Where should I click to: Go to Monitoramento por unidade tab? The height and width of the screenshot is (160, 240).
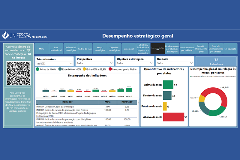click(187, 49)
